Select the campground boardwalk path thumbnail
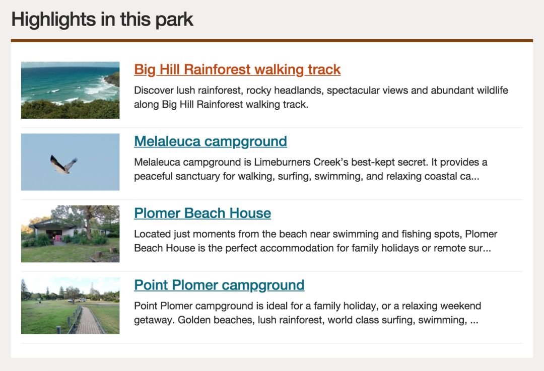This screenshot has height=371, width=544. [71, 306]
